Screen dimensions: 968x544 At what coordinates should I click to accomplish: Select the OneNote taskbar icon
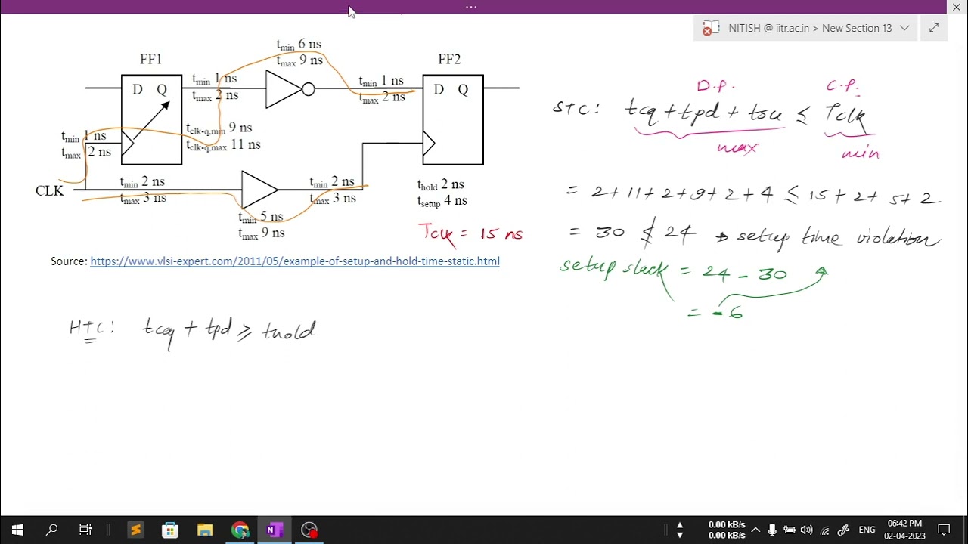point(275,530)
